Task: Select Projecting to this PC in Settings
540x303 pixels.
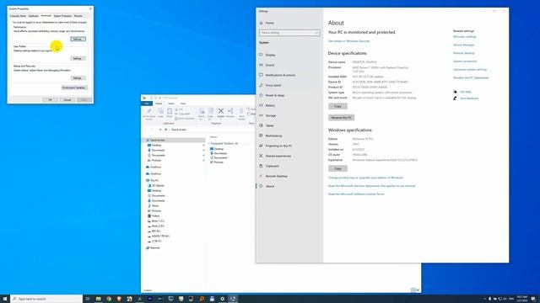Action: pyautogui.click(x=278, y=146)
